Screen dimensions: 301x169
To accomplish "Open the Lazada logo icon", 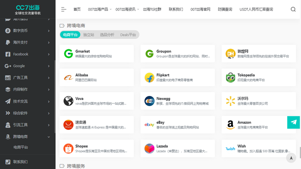I will point(149,149).
